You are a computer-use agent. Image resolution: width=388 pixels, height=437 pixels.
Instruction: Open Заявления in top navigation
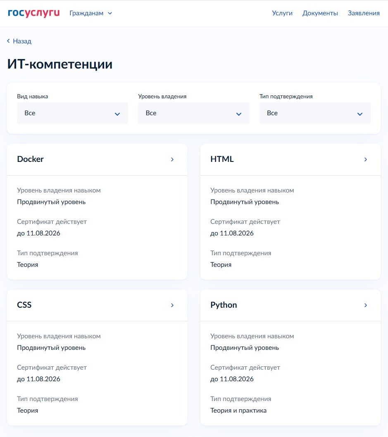click(x=364, y=13)
